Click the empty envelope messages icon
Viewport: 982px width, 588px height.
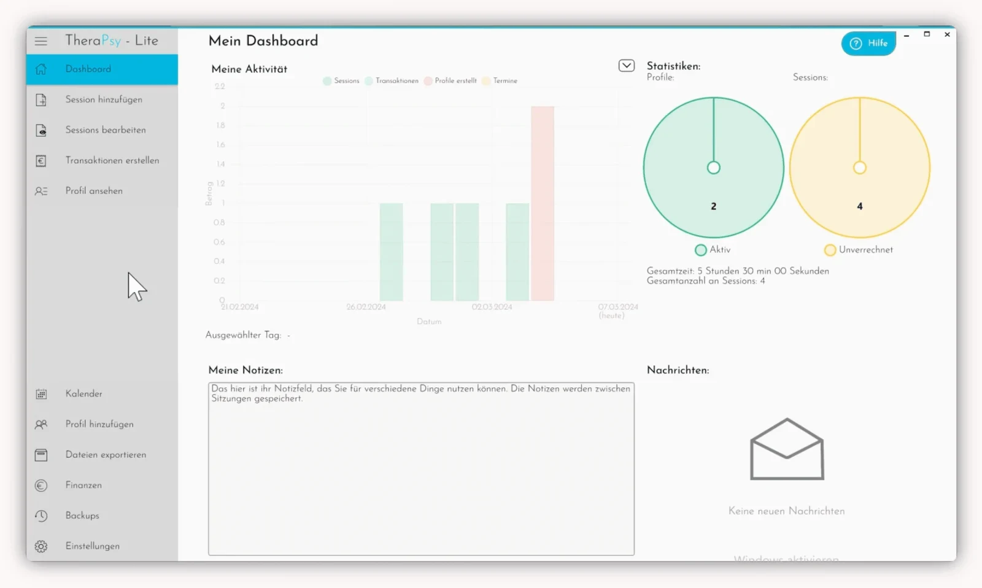click(x=787, y=449)
